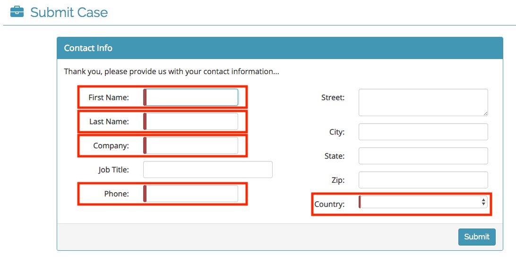
Task: Click the Contact Info panel header
Action: [280, 48]
